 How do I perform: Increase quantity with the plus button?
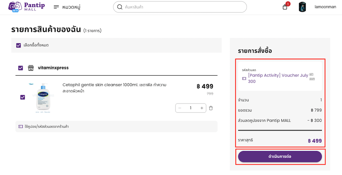[202, 108]
